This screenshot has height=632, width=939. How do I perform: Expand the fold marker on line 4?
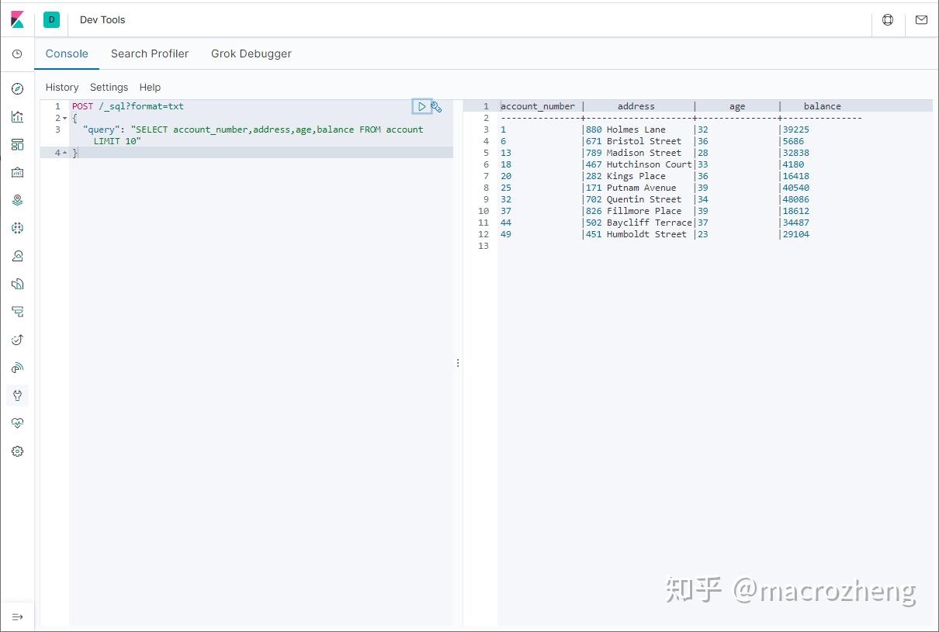(65, 152)
